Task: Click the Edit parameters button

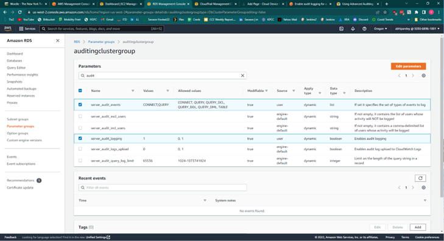Action: [x=408, y=66]
